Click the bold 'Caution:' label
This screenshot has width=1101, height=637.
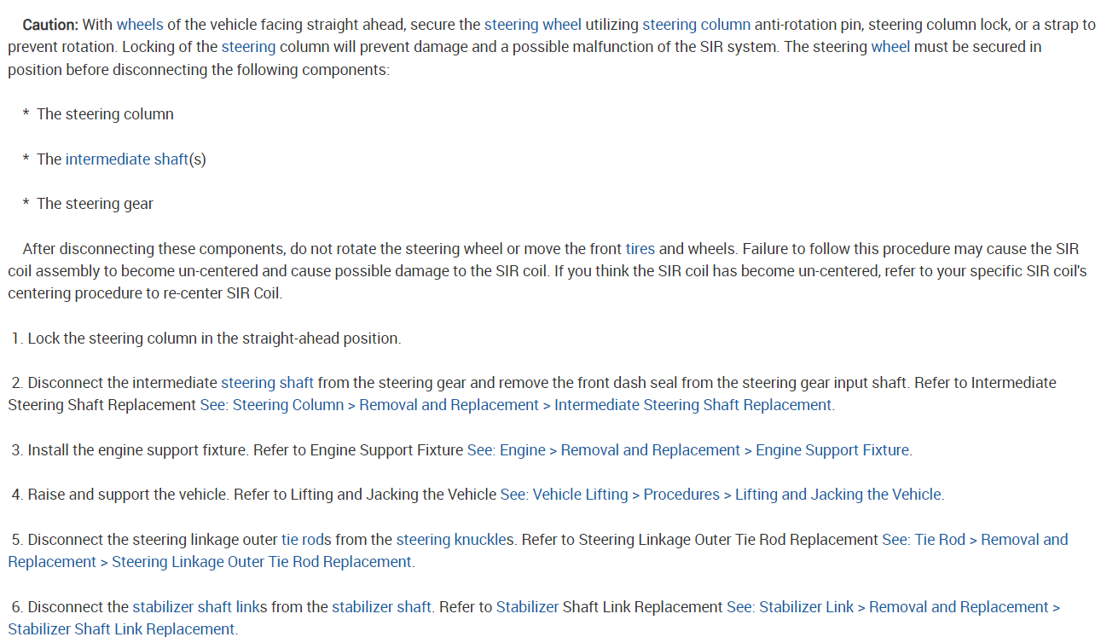[x=50, y=25]
